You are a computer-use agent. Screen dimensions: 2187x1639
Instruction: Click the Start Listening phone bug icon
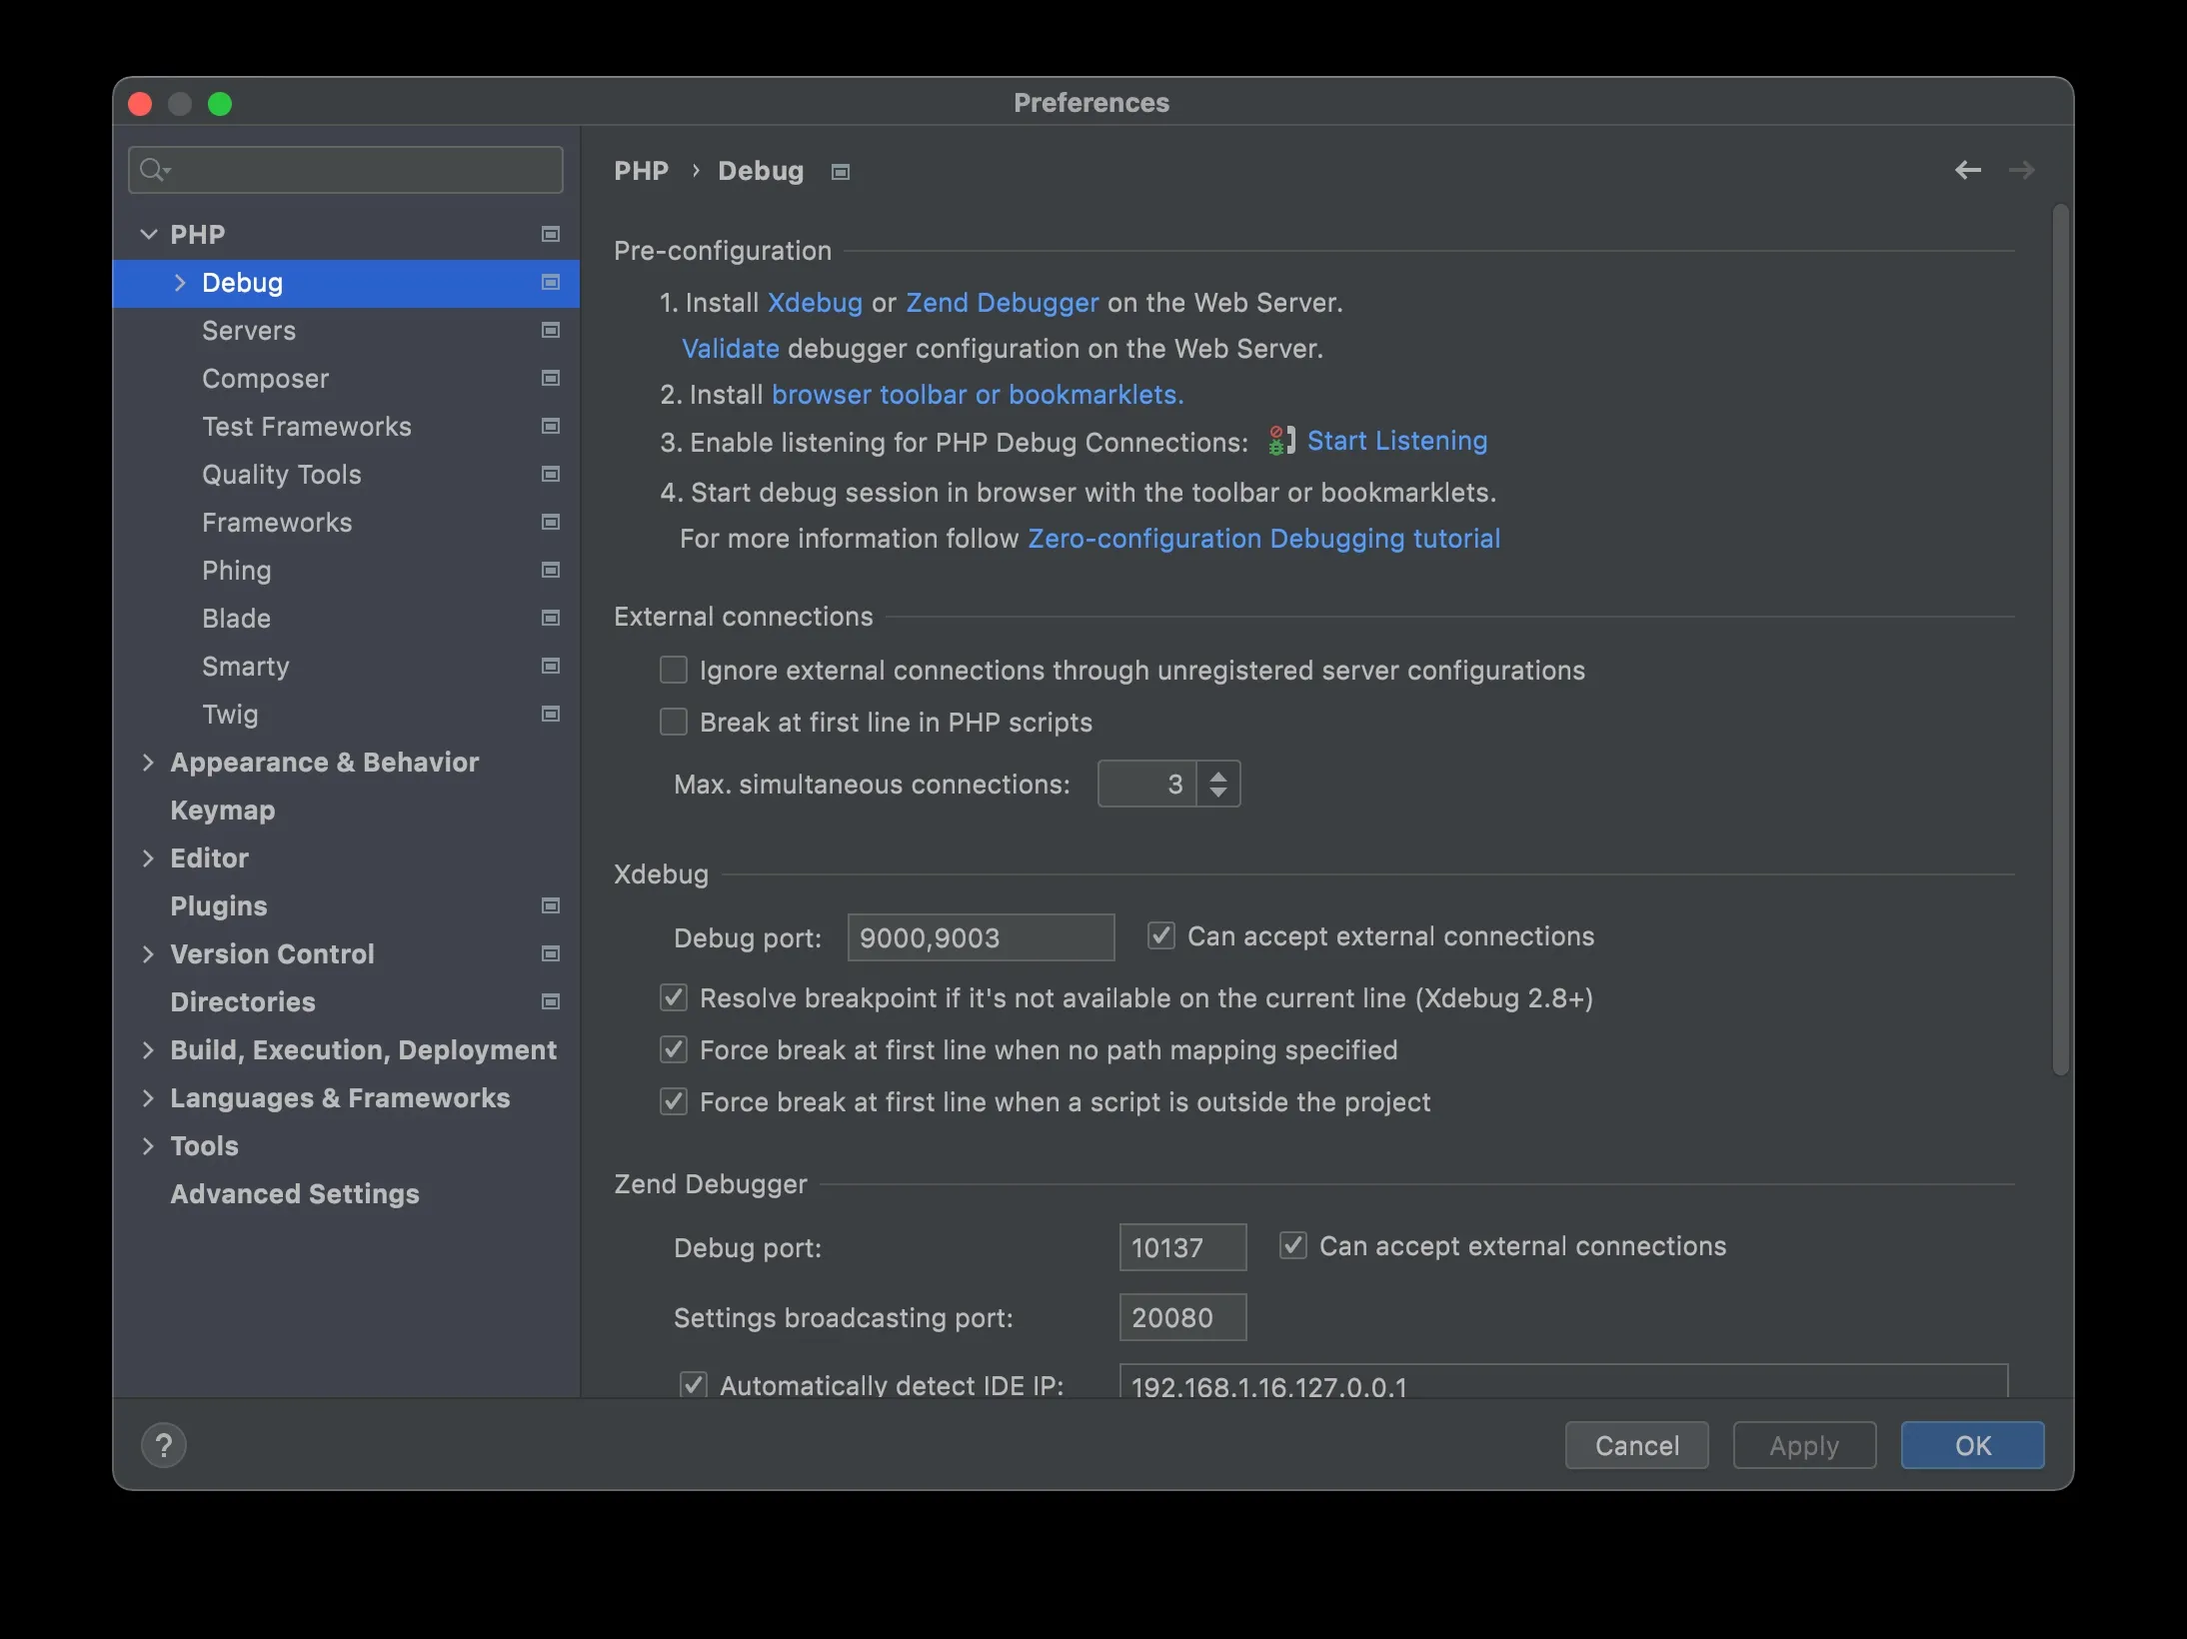point(1280,441)
